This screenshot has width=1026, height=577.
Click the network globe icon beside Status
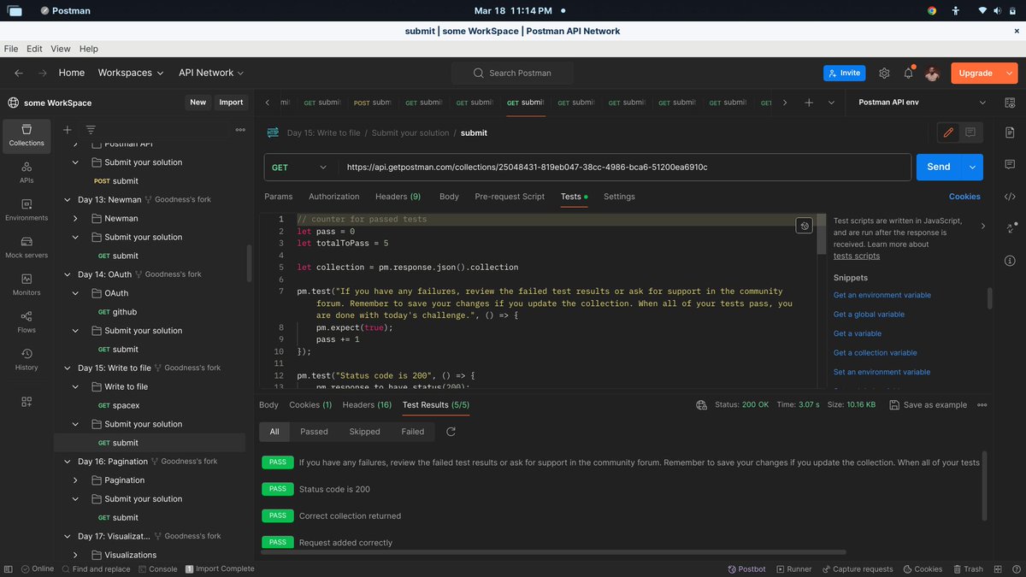(702, 405)
